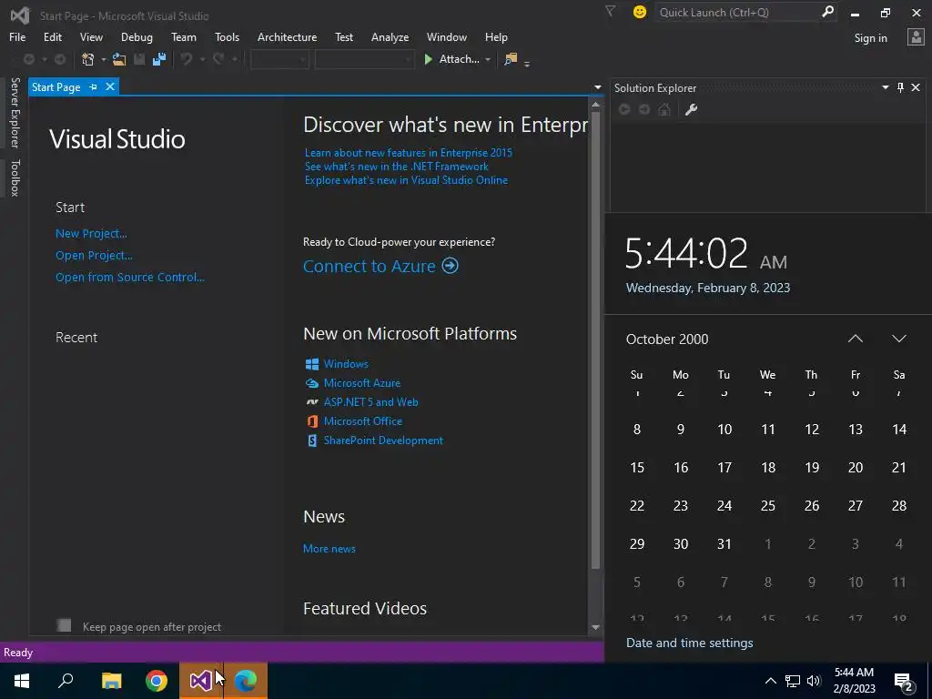
Task: Click the SharePoint Development icon
Action: point(312,441)
